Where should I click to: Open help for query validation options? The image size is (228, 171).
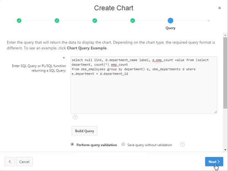point(182,144)
